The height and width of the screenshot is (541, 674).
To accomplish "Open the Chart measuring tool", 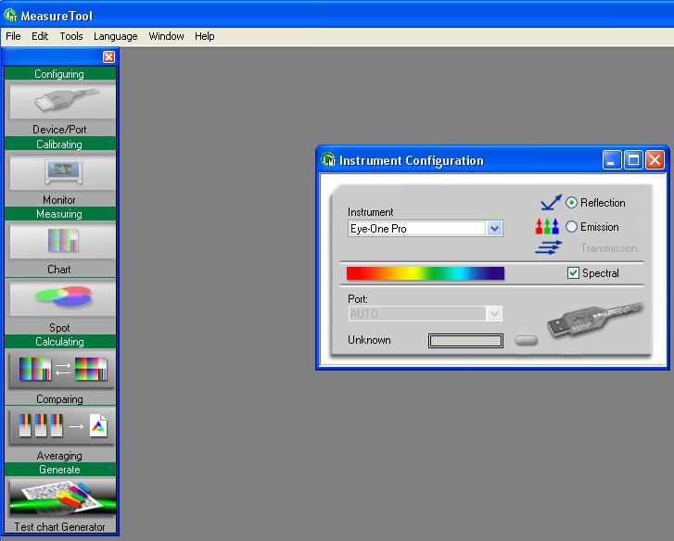I will click(x=62, y=241).
